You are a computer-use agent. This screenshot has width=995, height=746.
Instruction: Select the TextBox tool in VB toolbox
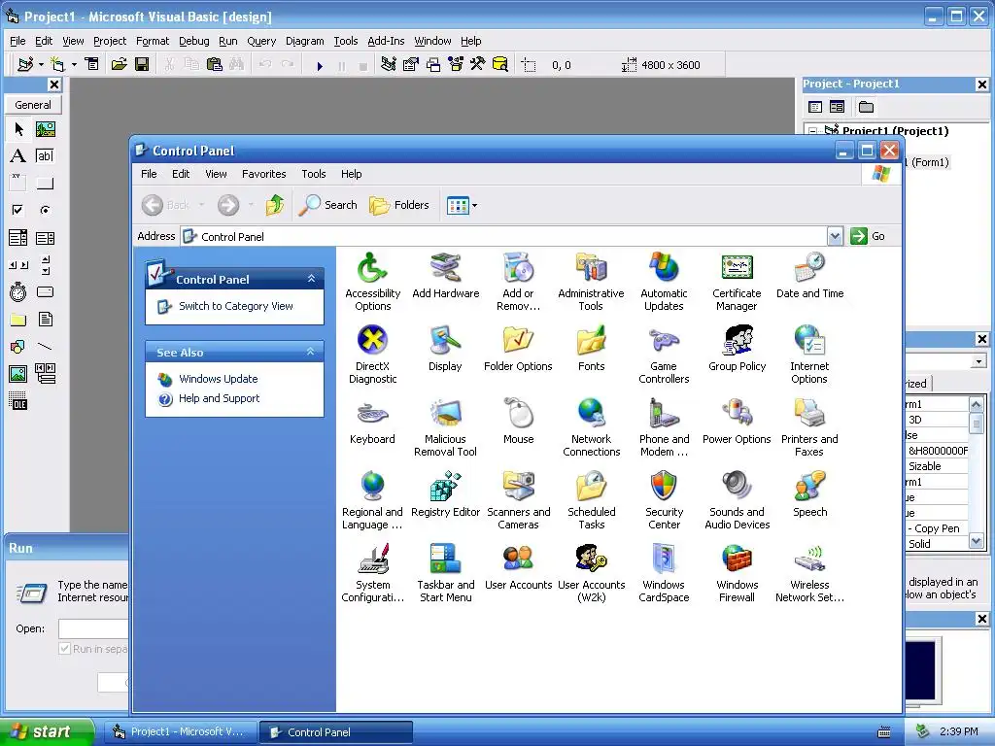[x=45, y=155]
